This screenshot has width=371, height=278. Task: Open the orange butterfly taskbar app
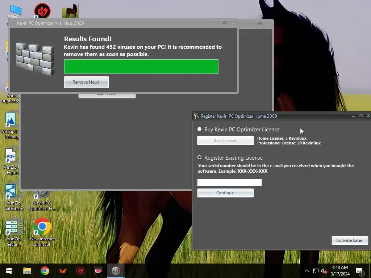(62, 271)
